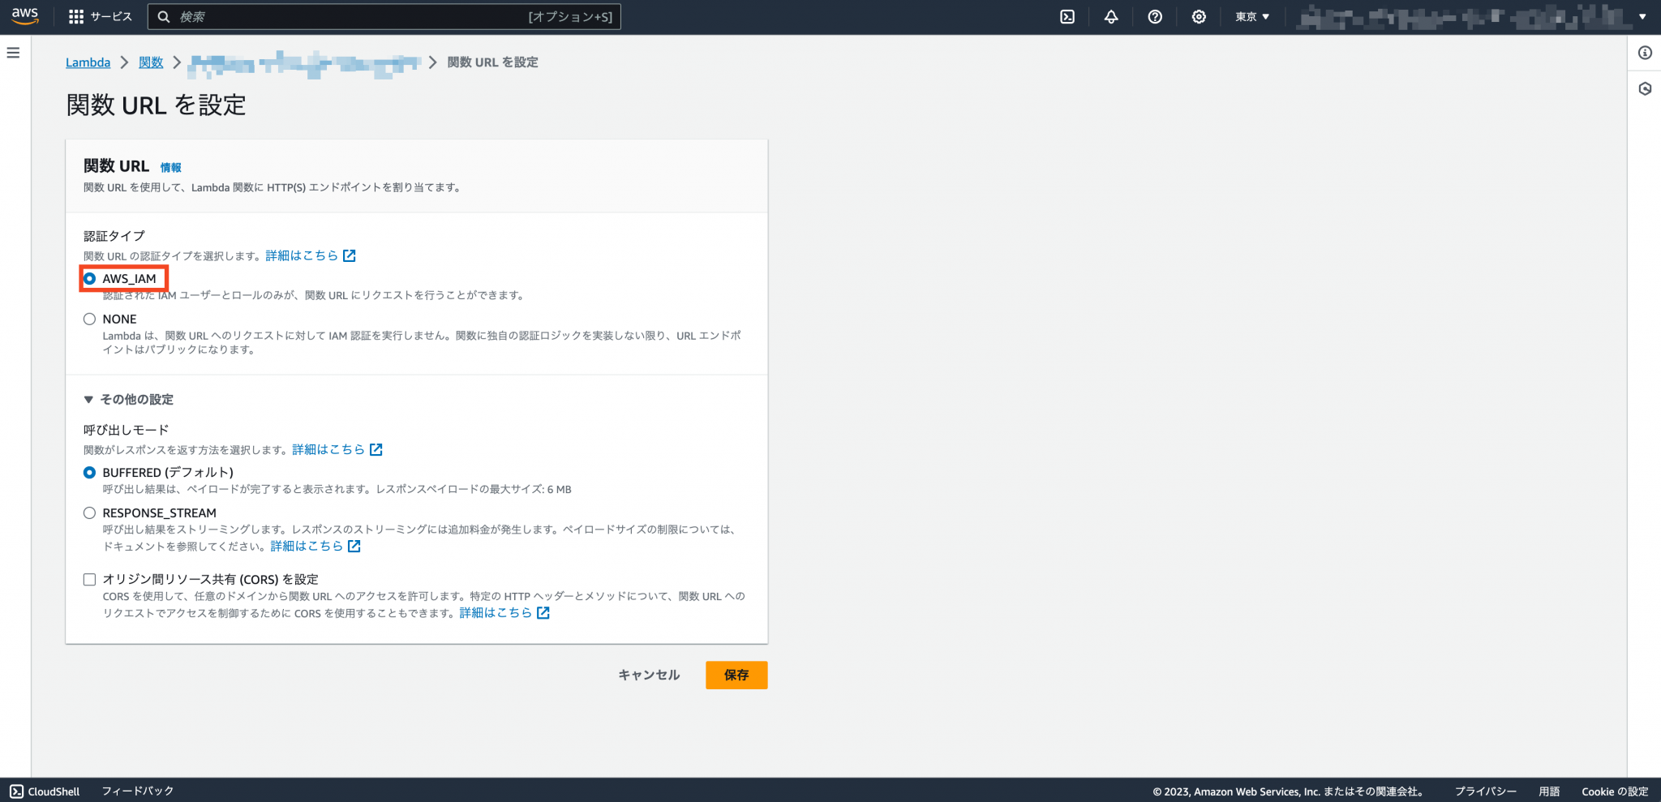Open the 情報 link beside 関数 URL
Image resolution: width=1661 pixels, height=802 pixels.
pos(172,167)
